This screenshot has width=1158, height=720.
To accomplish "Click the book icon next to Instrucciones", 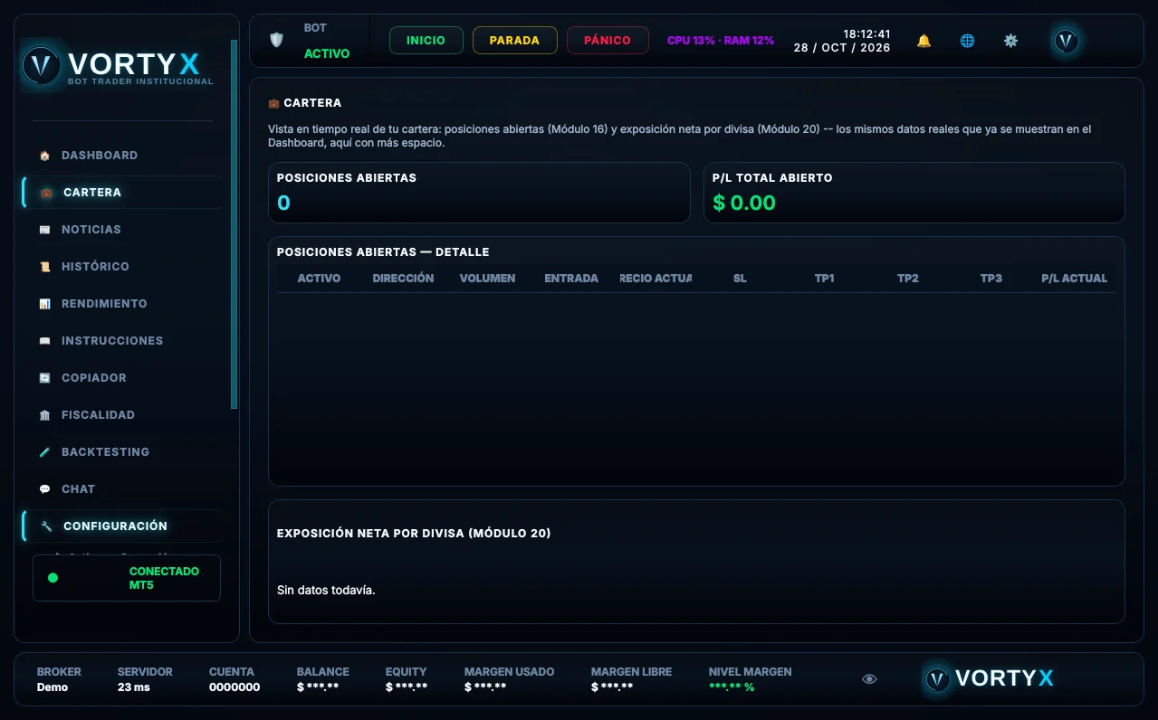I will 45,341.
